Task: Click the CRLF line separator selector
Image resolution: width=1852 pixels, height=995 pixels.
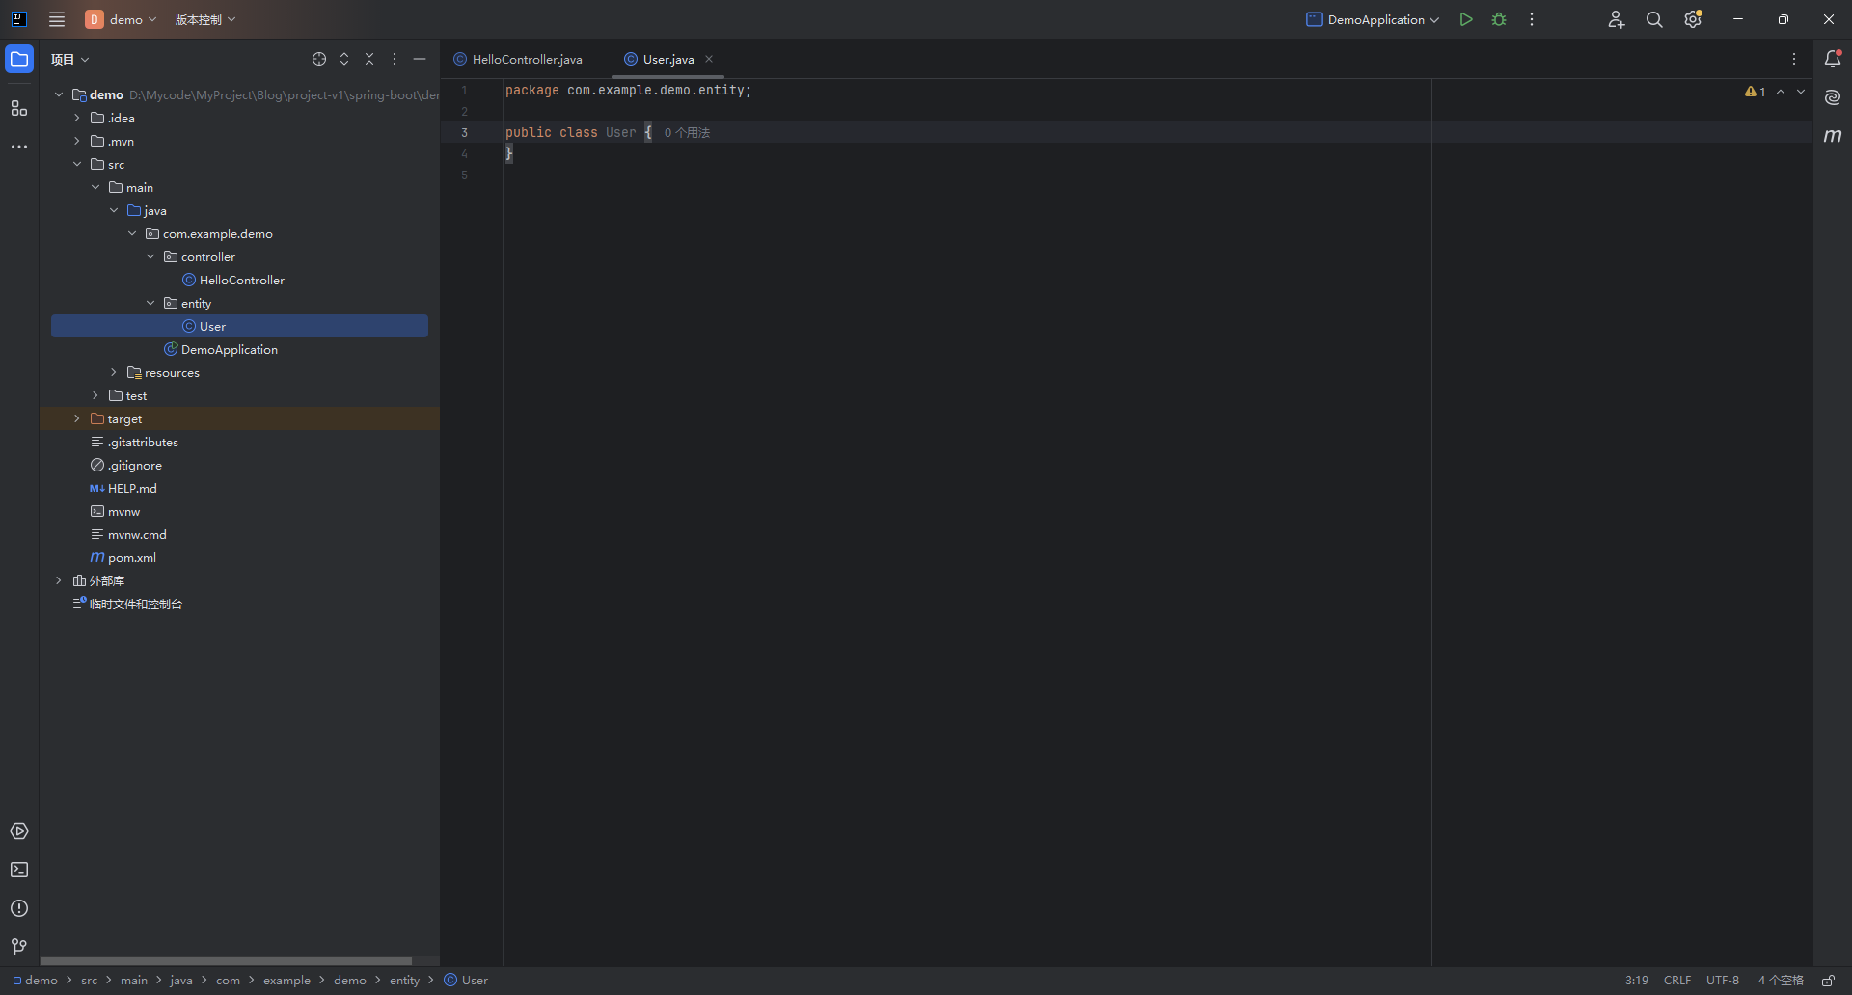Action: point(1676,980)
